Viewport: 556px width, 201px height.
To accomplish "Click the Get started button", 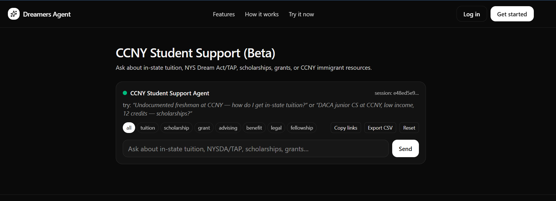I will click(x=512, y=14).
